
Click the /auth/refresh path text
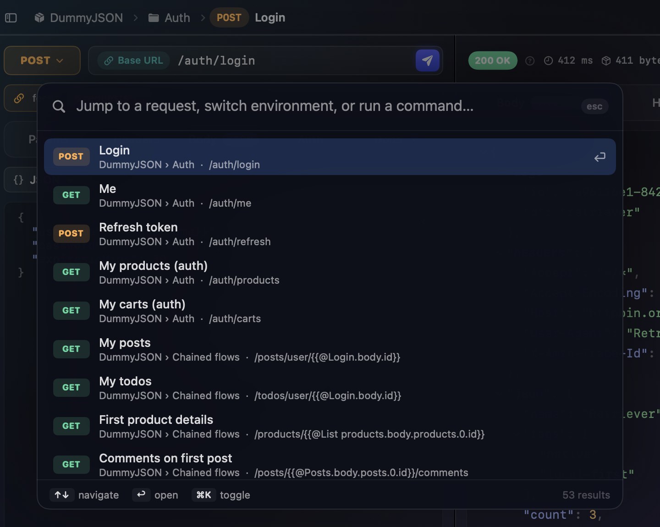click(240, 242)
